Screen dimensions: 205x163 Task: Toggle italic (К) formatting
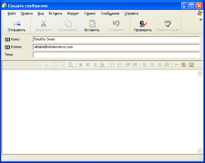[x=88, y=65]
